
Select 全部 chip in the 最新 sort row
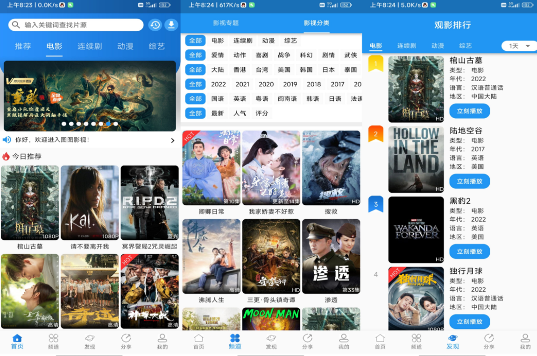[x=196, y=113]
